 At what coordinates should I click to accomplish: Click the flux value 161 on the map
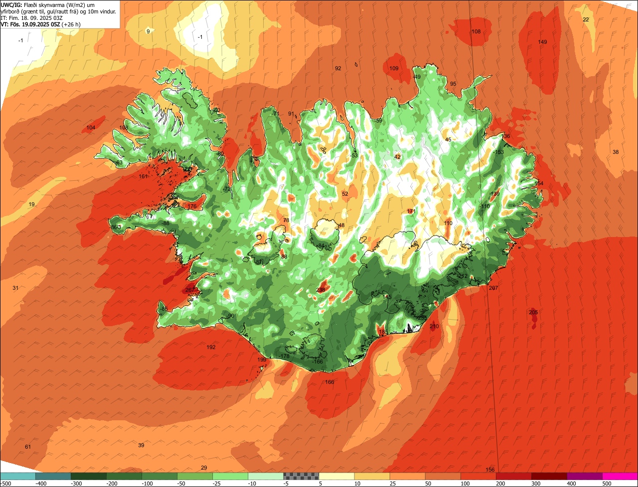(144, 176)
